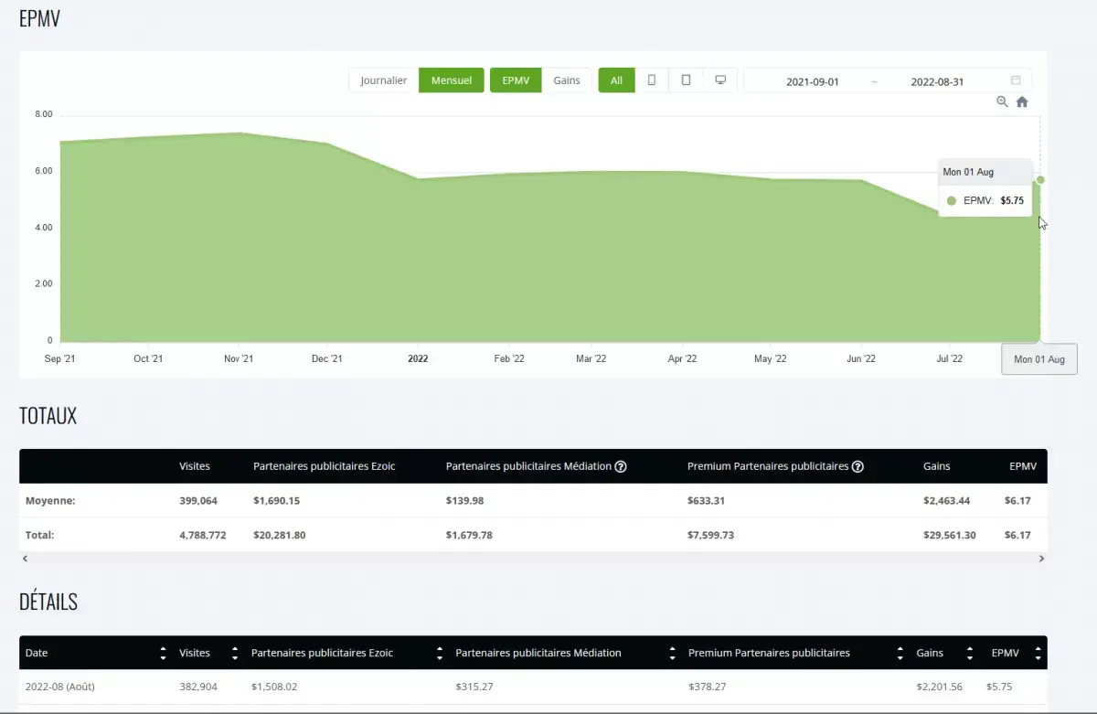The width and height of the screenshot is (1097, 714).
Task: Click help icon next to Partenaires publicitaires Médiation
Action: coord(621,466)
